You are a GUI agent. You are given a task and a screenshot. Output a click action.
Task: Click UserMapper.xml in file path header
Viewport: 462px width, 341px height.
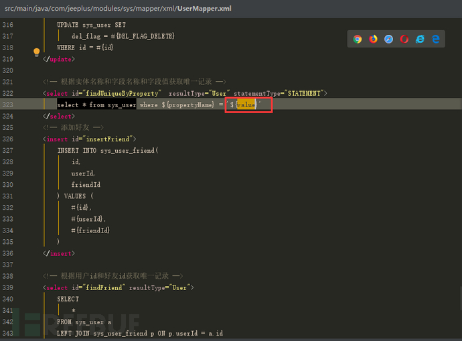click(x=204, y=9)
